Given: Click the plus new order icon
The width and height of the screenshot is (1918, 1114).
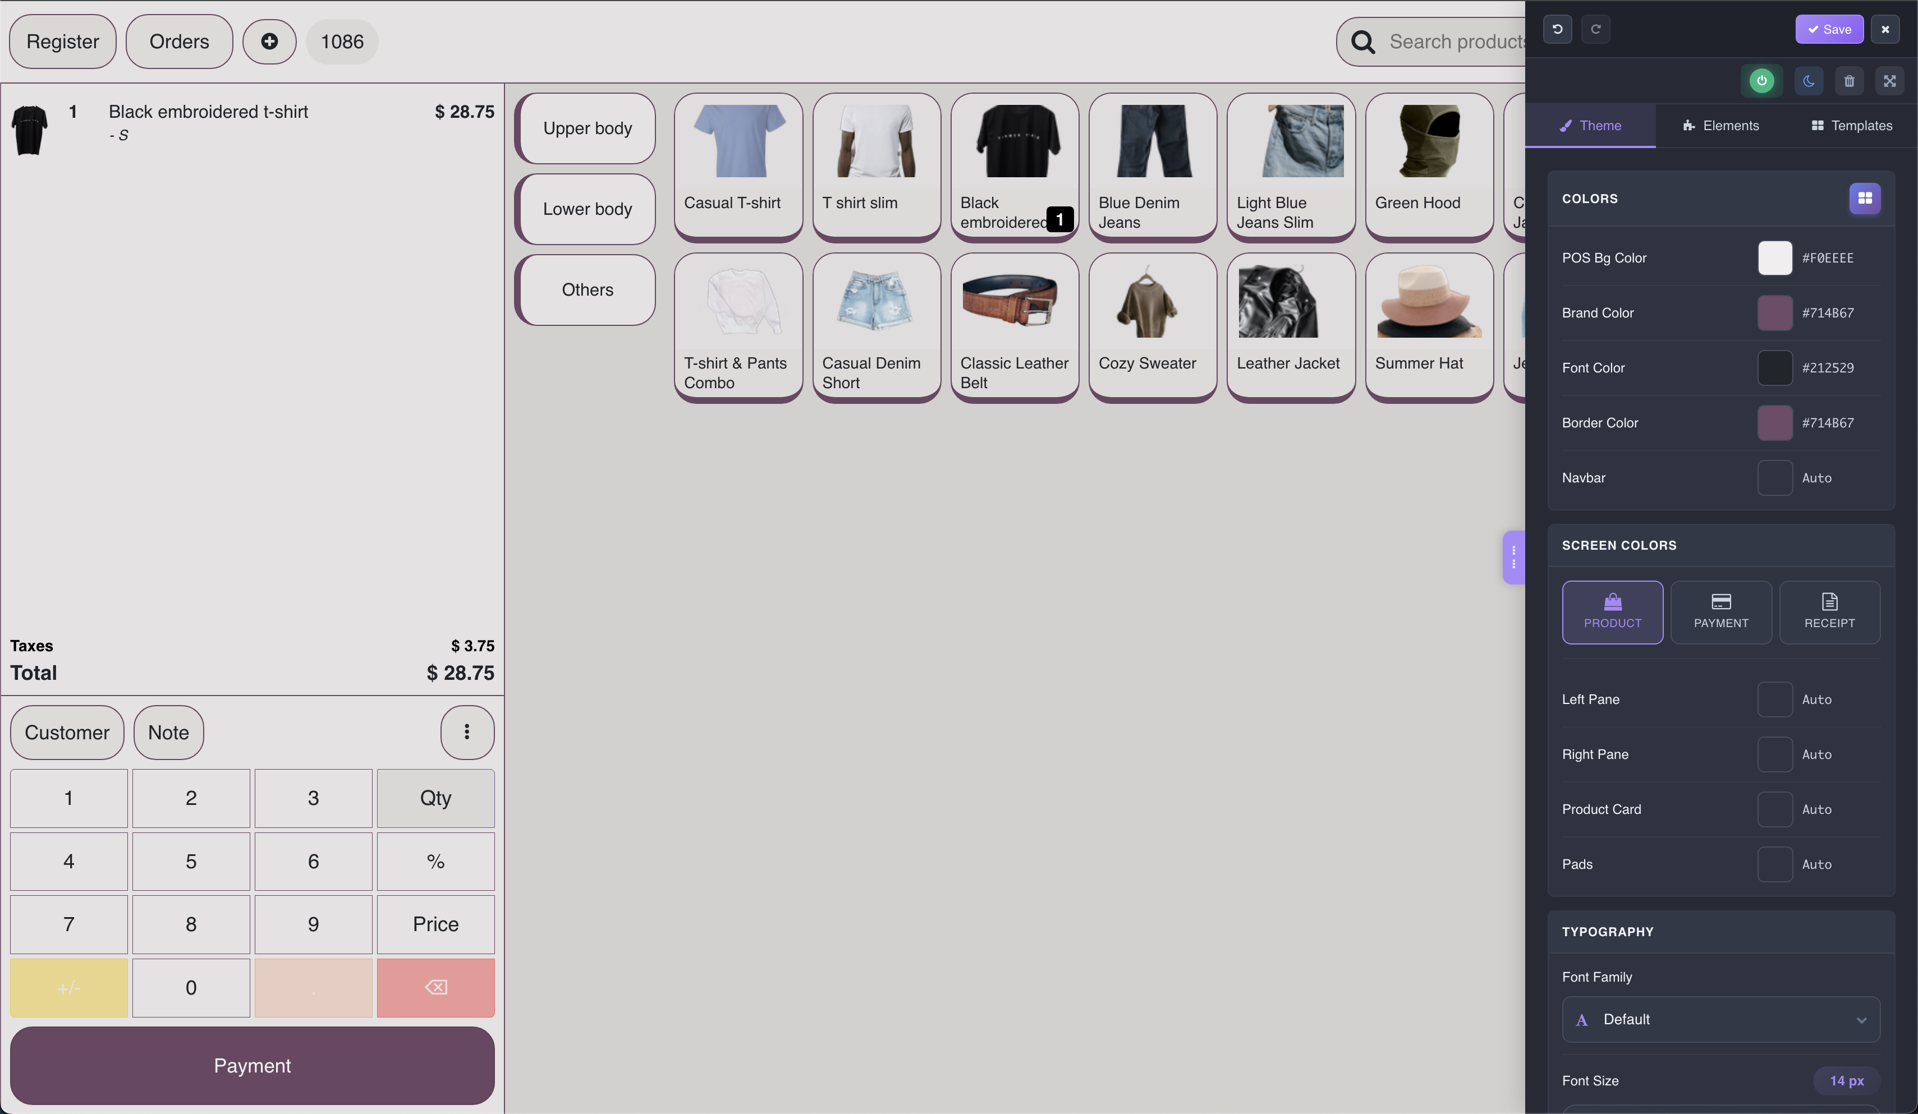Looking at the screenshot, I should (x=269, y=42).
